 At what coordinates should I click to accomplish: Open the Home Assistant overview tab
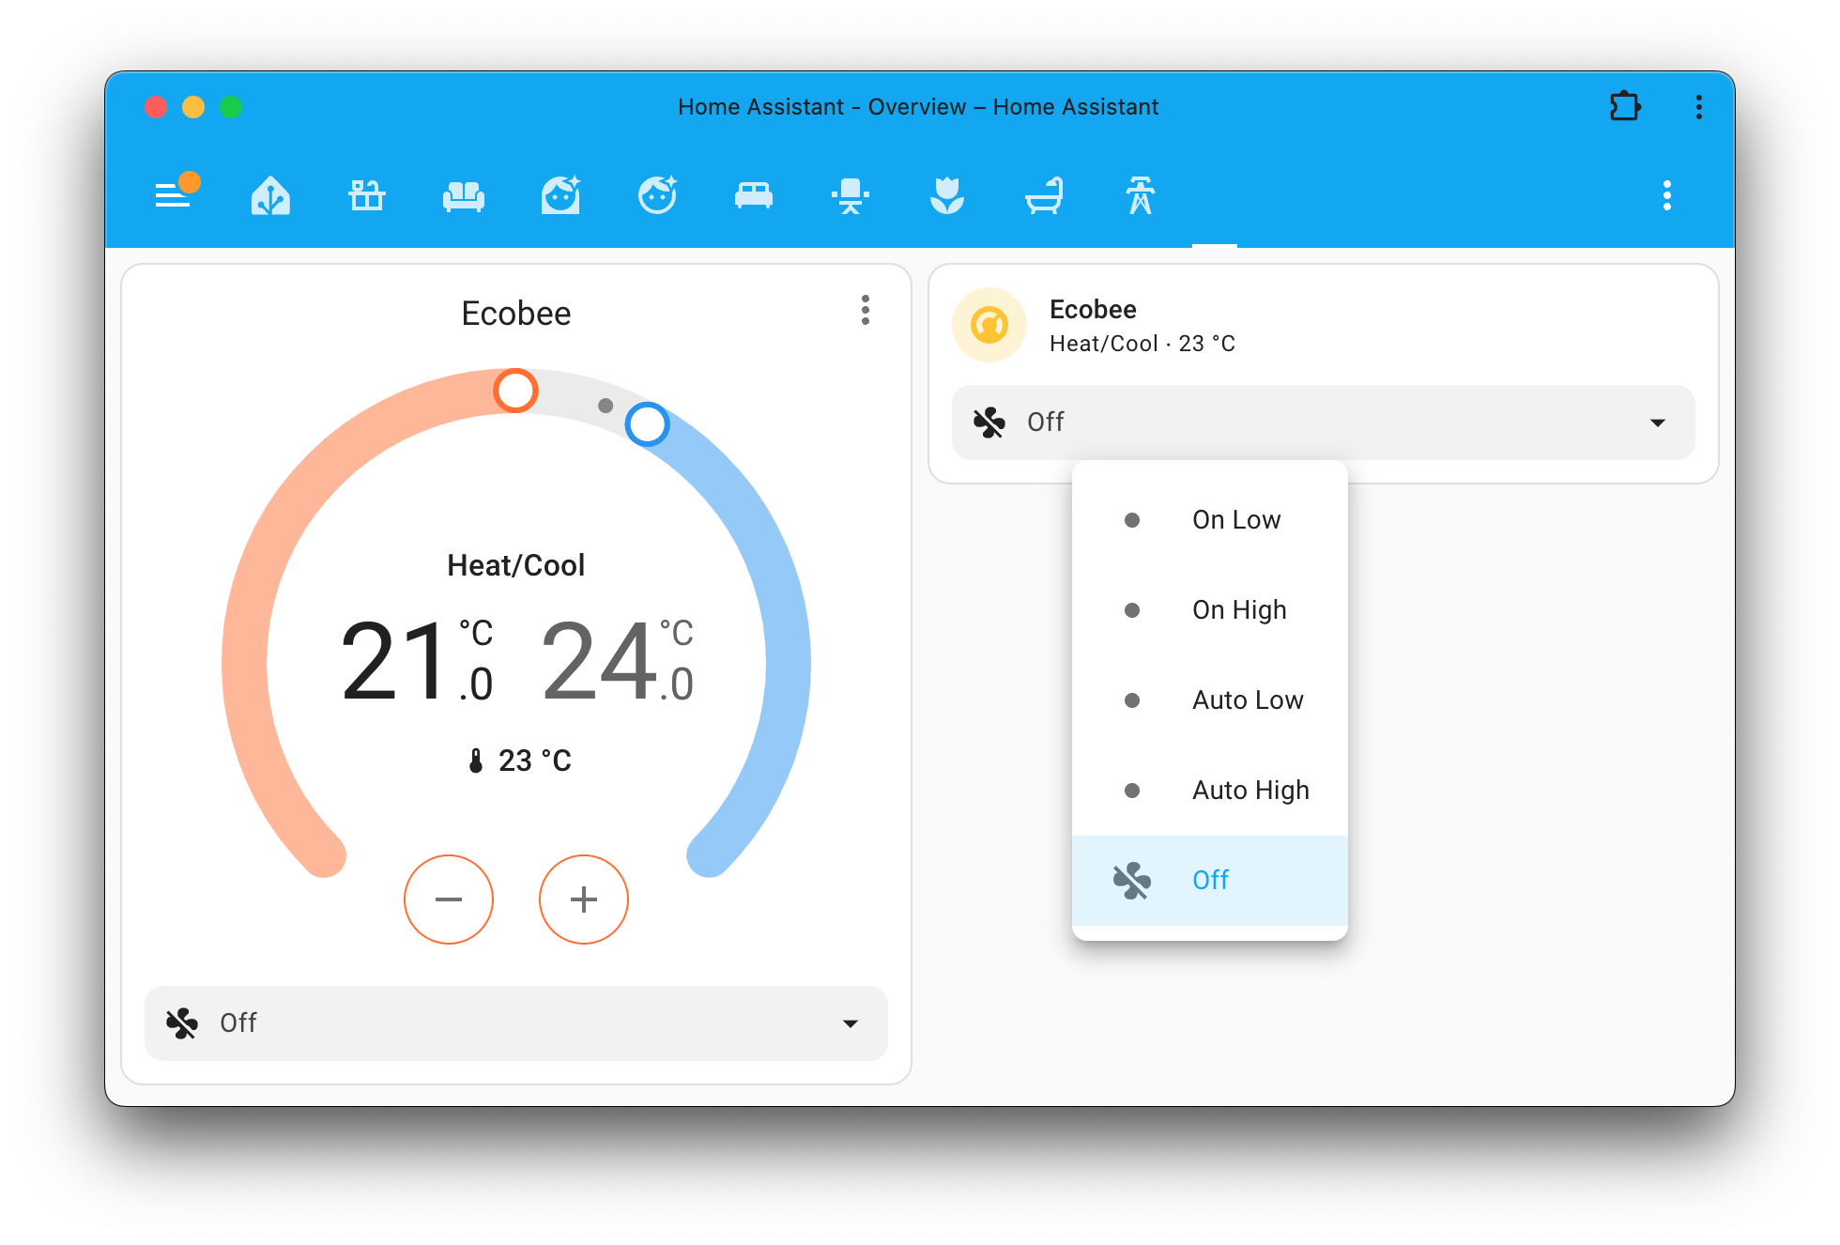click(x=271, y=196)
